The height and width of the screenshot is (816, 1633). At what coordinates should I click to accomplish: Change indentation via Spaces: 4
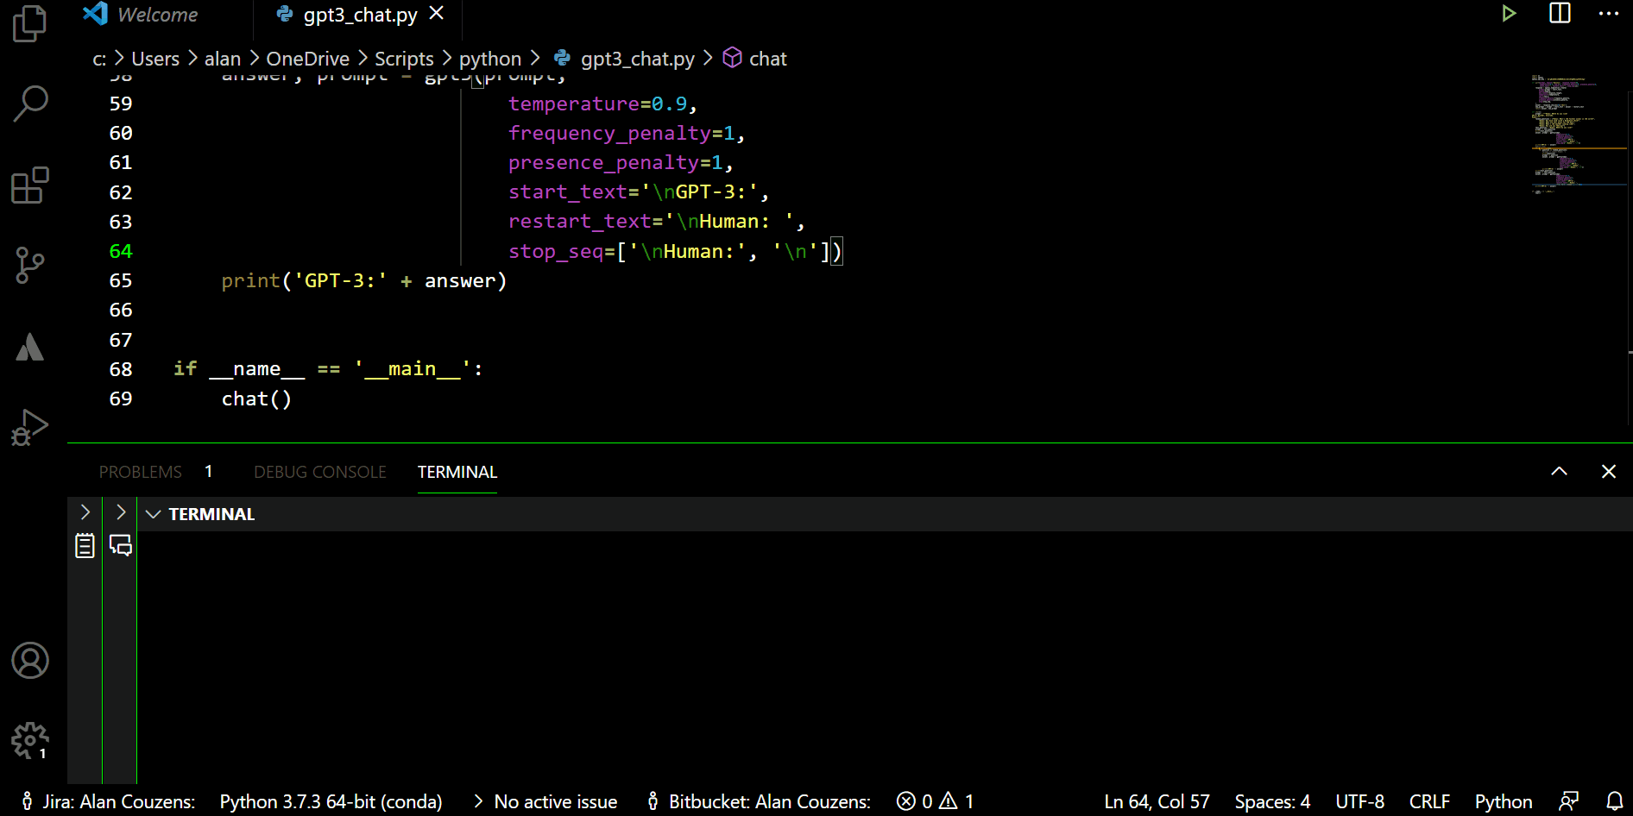(1272, 801)
